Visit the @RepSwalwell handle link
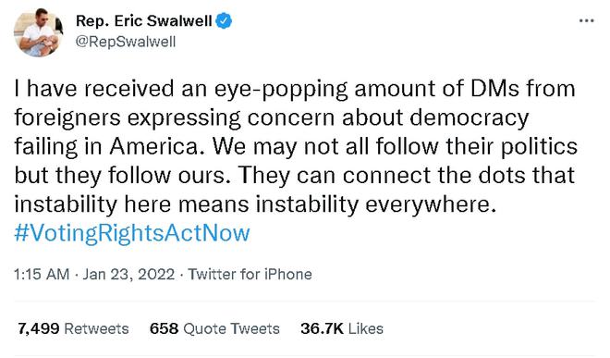Screen dimensions: 610x358 coord(126,42)
